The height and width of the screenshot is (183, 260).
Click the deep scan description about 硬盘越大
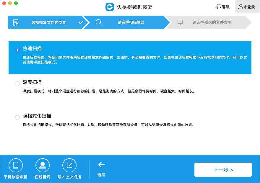109,91
